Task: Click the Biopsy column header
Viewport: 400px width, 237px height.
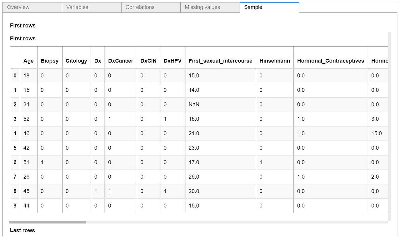Action: pos(49,61)
